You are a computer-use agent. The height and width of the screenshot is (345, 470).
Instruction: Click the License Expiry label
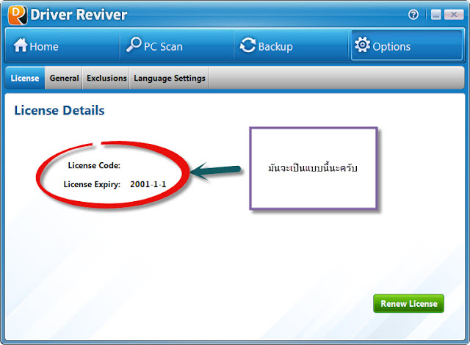(92, 184)
